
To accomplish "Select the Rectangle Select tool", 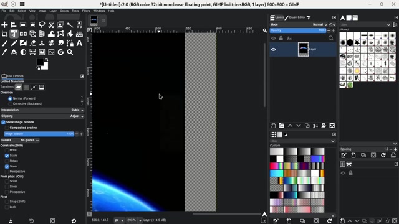I will (23, 25).
